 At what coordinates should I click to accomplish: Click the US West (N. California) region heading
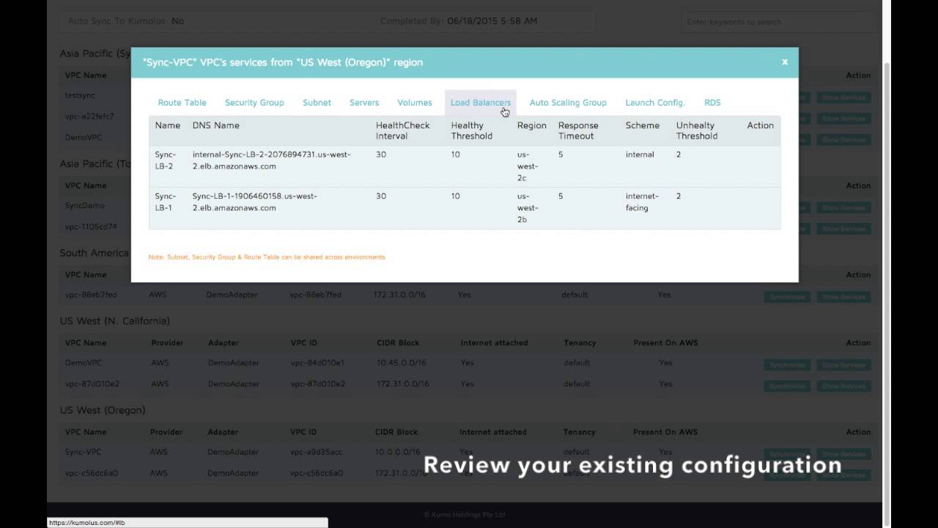point(114,321)
